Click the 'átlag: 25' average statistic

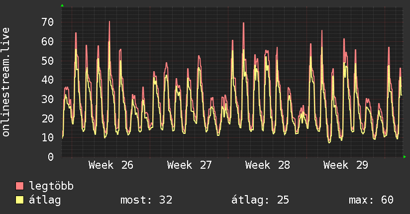click(x=260, y=200)
